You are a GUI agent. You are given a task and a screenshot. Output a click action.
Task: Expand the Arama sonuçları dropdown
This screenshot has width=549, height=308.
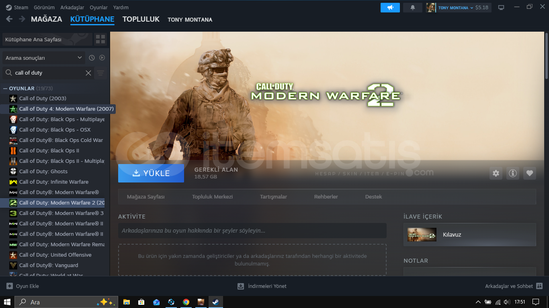(44, 58)
